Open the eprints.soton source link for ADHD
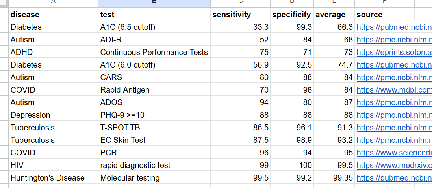The height and width of the screenshot is (188, 432). click(x=394, y=52)
